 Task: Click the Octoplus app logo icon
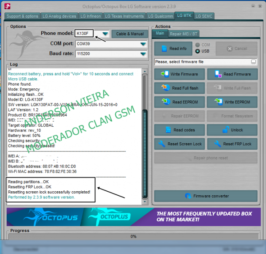(7, 7)
